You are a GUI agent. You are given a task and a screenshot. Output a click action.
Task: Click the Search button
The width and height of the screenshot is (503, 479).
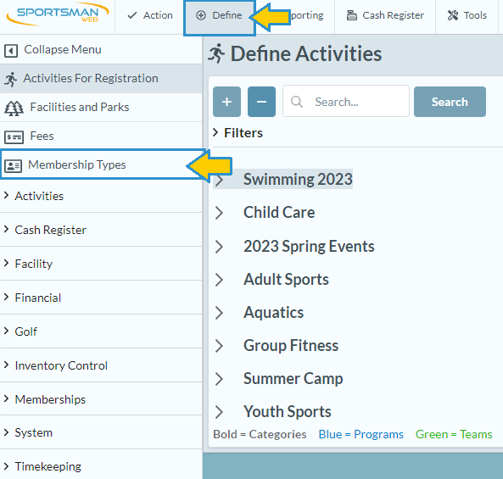pos(450,102)
